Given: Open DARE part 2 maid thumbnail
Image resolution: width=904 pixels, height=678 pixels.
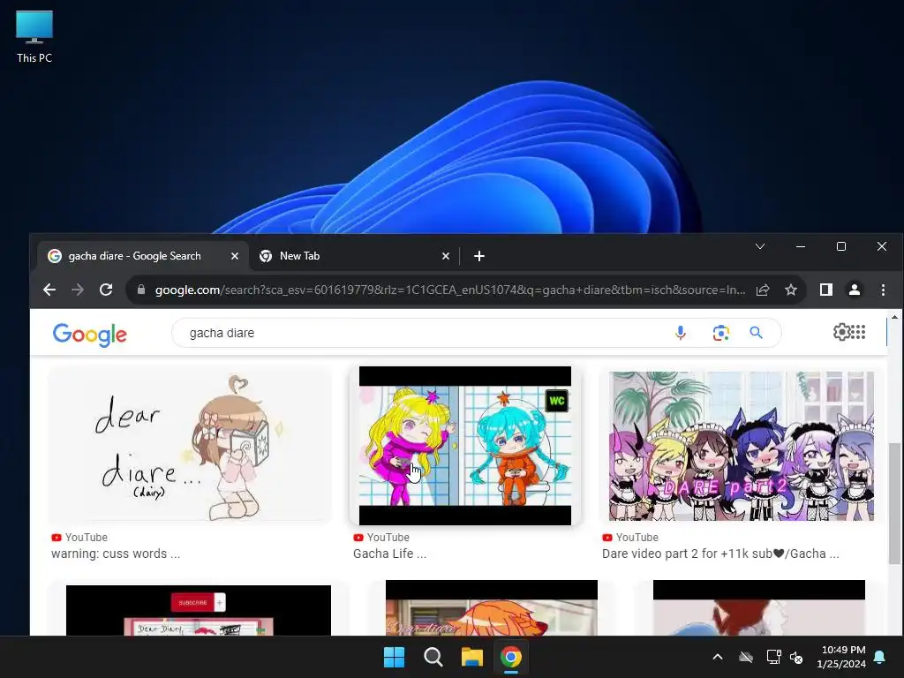Looking at the screenshot, I should [742, 446].
